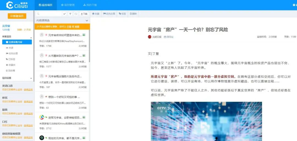Click 继续监控 for 微信排版编辑器 project
The height and width of the screenshot is (141, 297).
(28, 137)
